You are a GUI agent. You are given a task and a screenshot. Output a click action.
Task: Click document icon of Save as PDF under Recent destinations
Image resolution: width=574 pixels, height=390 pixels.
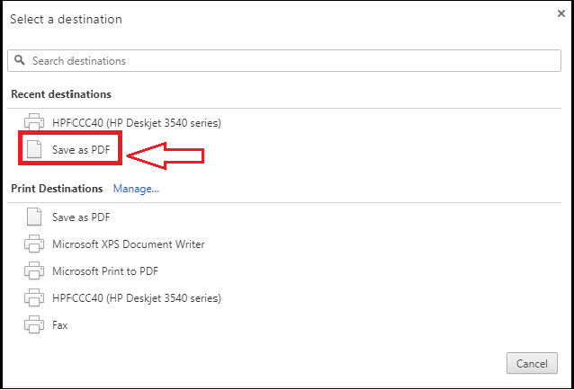coord(34,149)
